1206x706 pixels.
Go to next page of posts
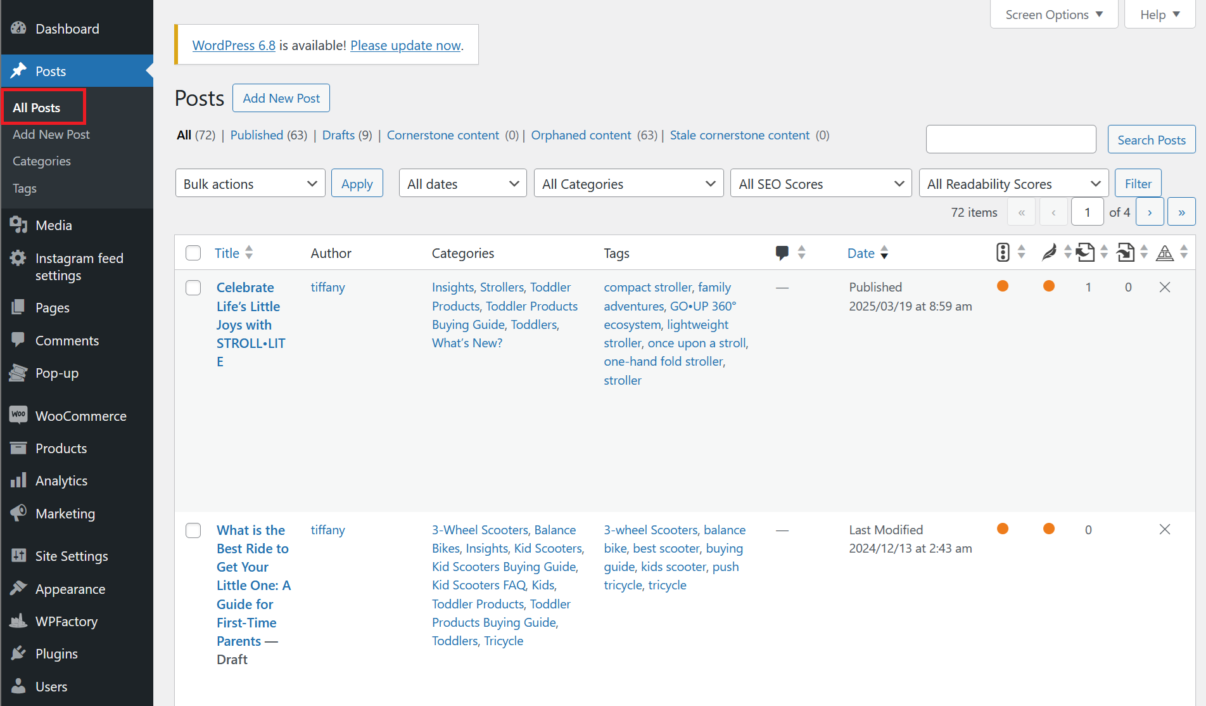tap(1150, 212)
